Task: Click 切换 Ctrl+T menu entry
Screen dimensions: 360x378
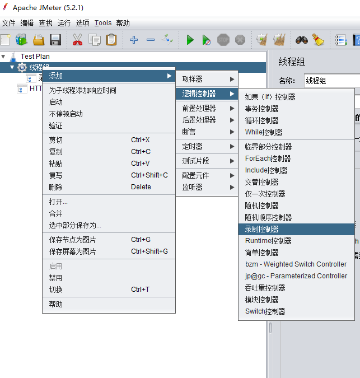Action: pos(109,290)
